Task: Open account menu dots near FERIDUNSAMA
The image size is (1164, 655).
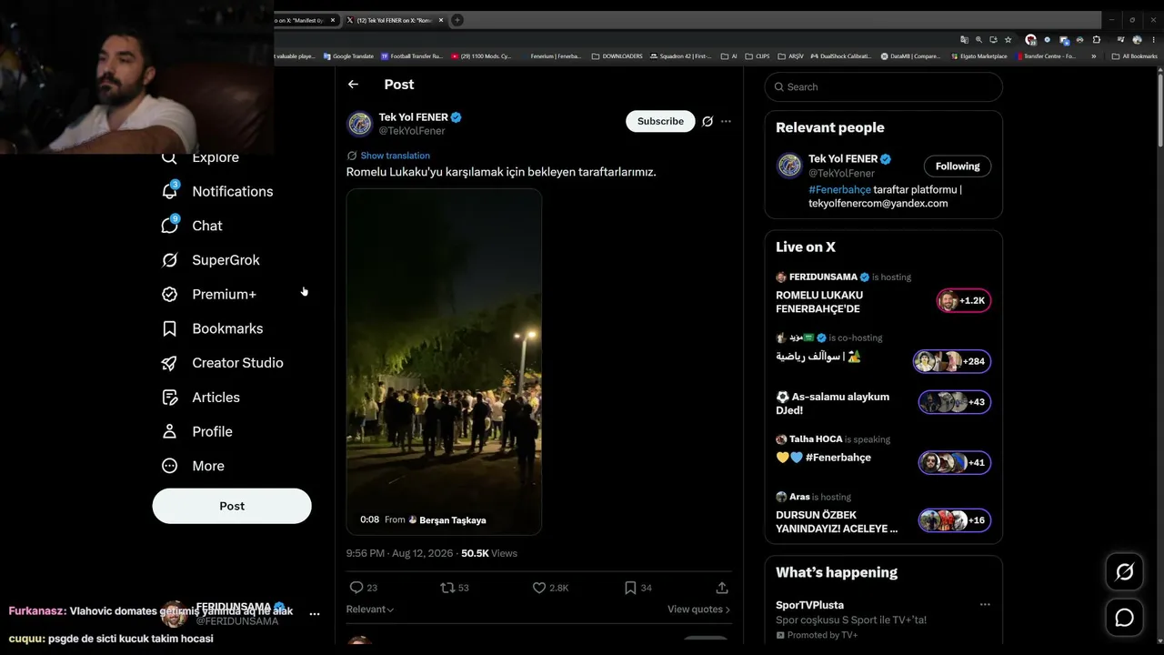Action: pos(315,614)
